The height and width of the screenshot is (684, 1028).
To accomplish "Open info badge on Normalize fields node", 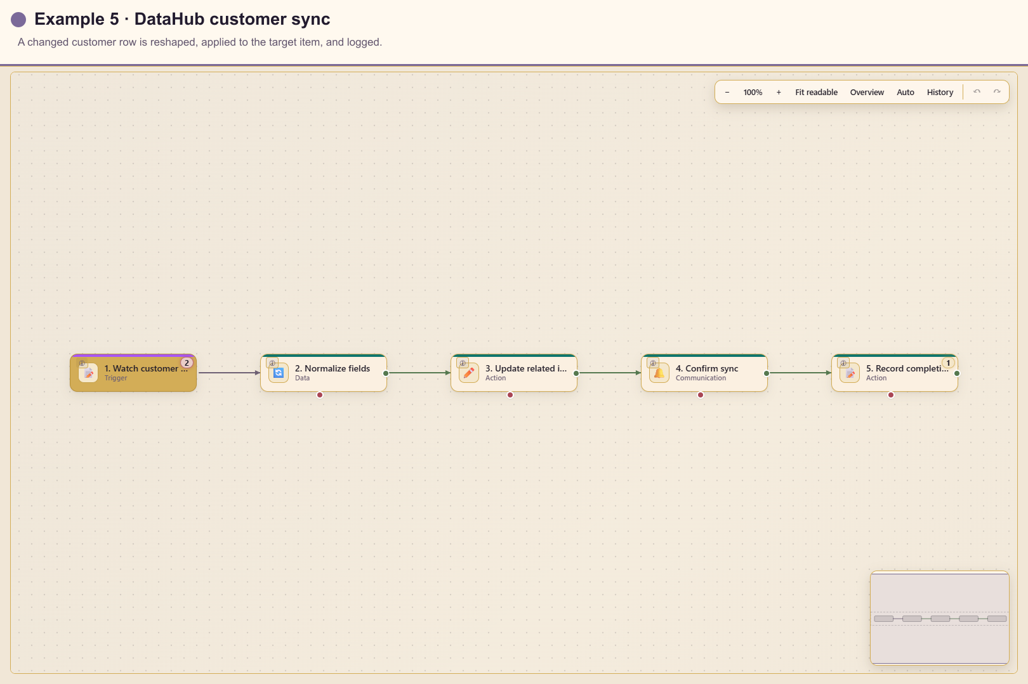I will coord(272,363).
